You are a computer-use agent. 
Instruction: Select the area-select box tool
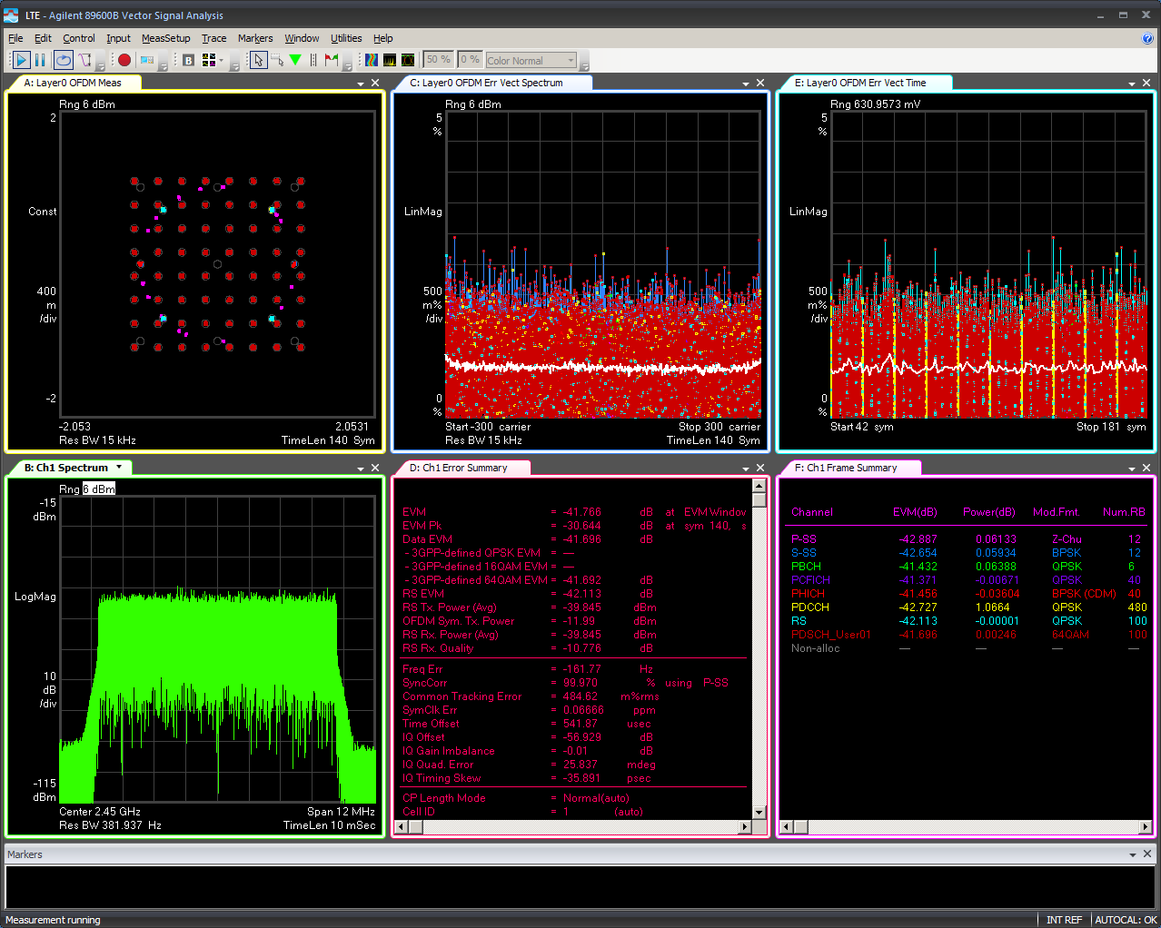point(277,60)
